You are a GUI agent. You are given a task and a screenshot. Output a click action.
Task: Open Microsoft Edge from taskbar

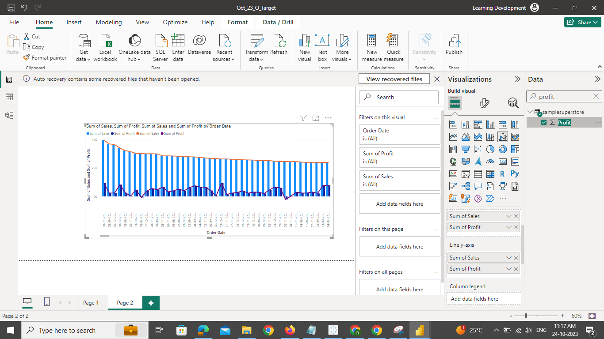[x=203, y=330]
